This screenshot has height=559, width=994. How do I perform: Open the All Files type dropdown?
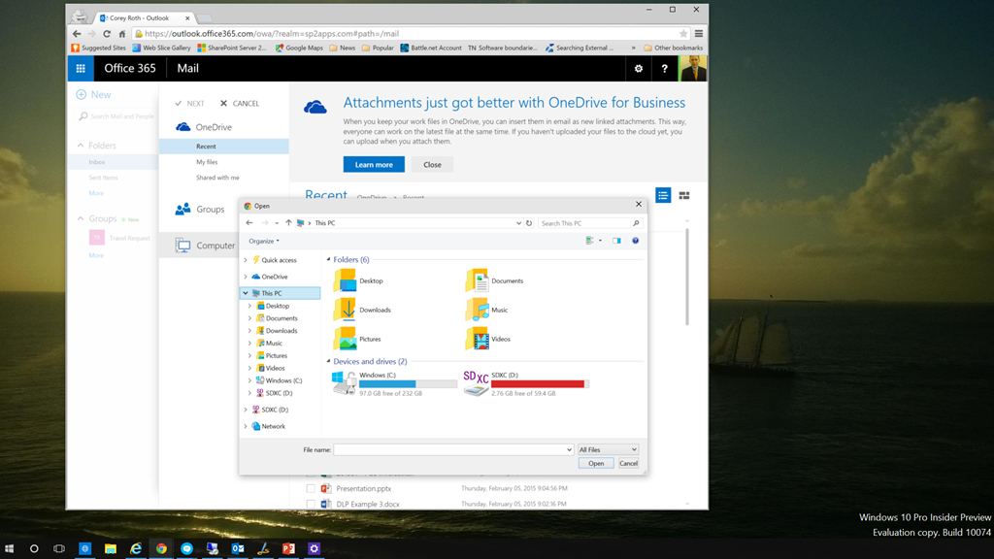pyautogui.click(x=608, y=449)
